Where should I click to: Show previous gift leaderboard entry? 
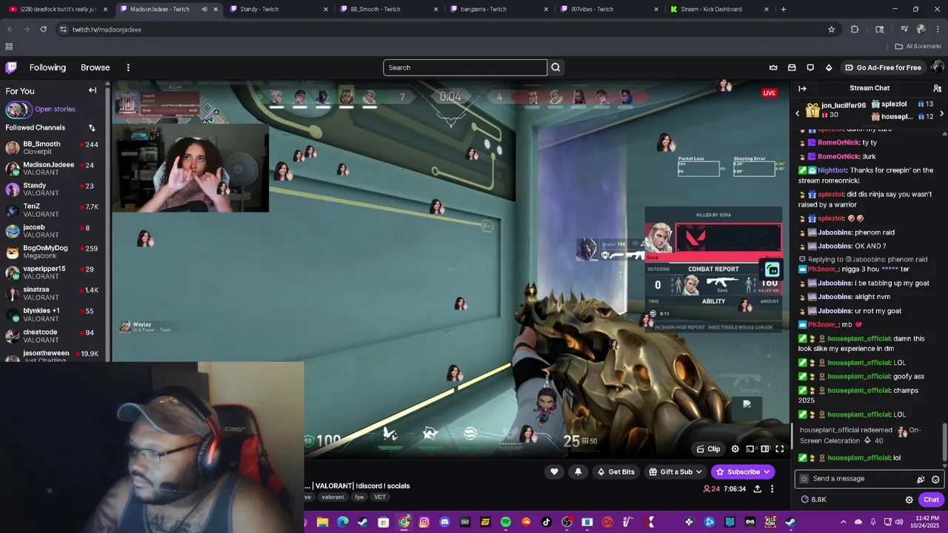(798, 113)
